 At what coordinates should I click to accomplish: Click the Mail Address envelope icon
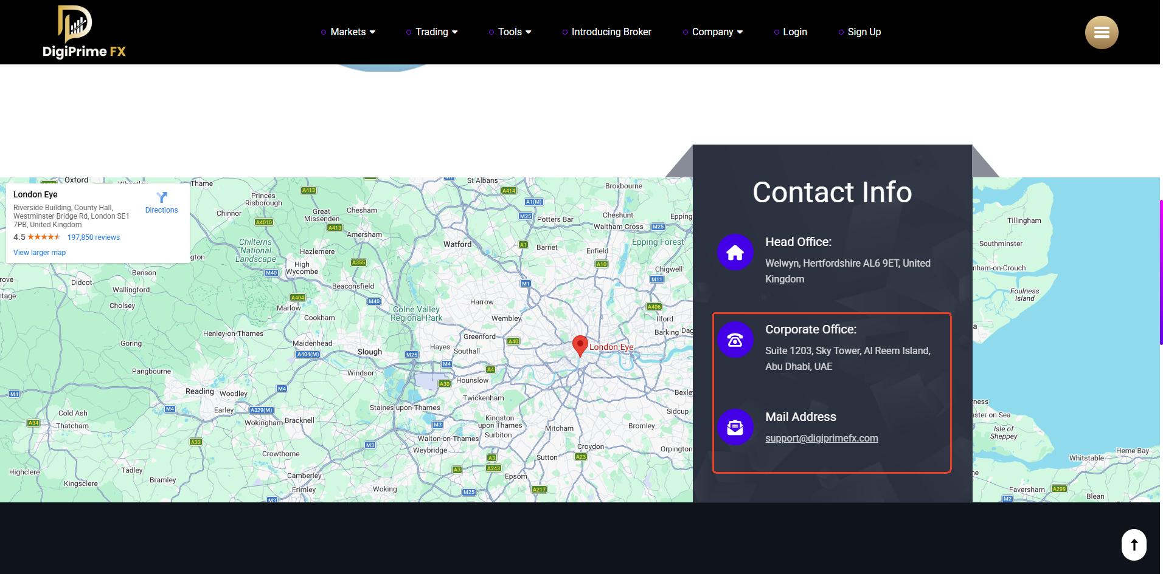click(735, 427)
